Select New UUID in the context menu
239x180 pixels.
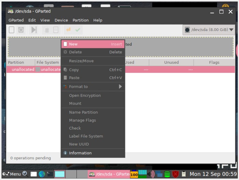(93, 144)
